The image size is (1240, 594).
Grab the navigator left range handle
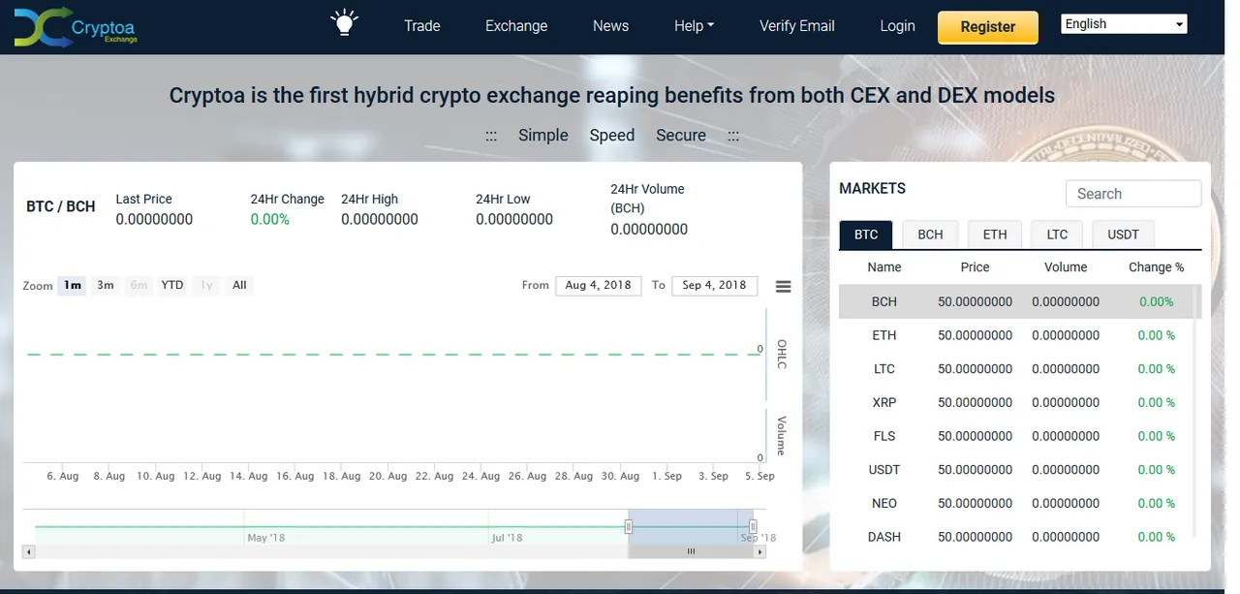pyautogui.click(x=629, y=526)
